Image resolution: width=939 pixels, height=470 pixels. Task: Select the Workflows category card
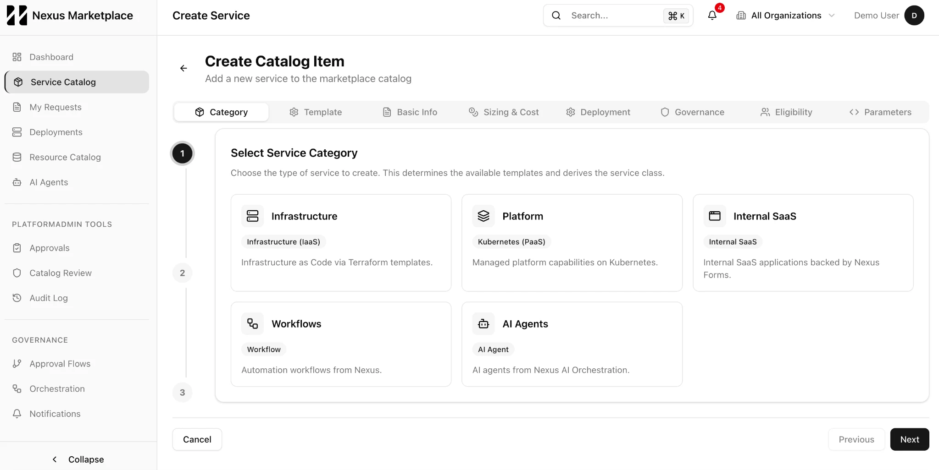tap(341, 344)
